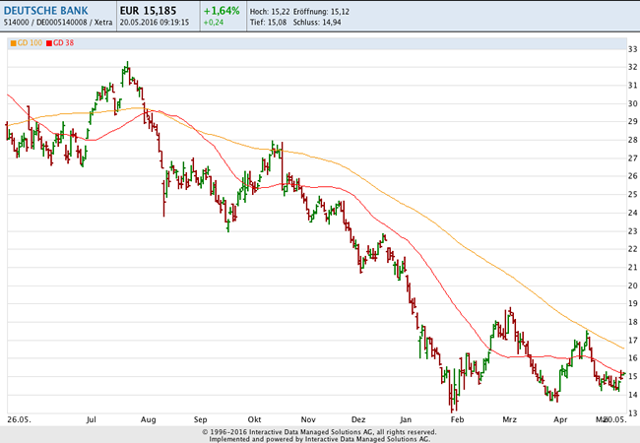Click the GD 100 legend label
The width and height of the screenshot is (640, 443).
coord(30,43)
